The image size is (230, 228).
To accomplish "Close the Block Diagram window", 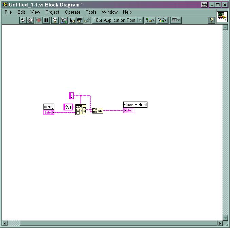I will [225, 5].
